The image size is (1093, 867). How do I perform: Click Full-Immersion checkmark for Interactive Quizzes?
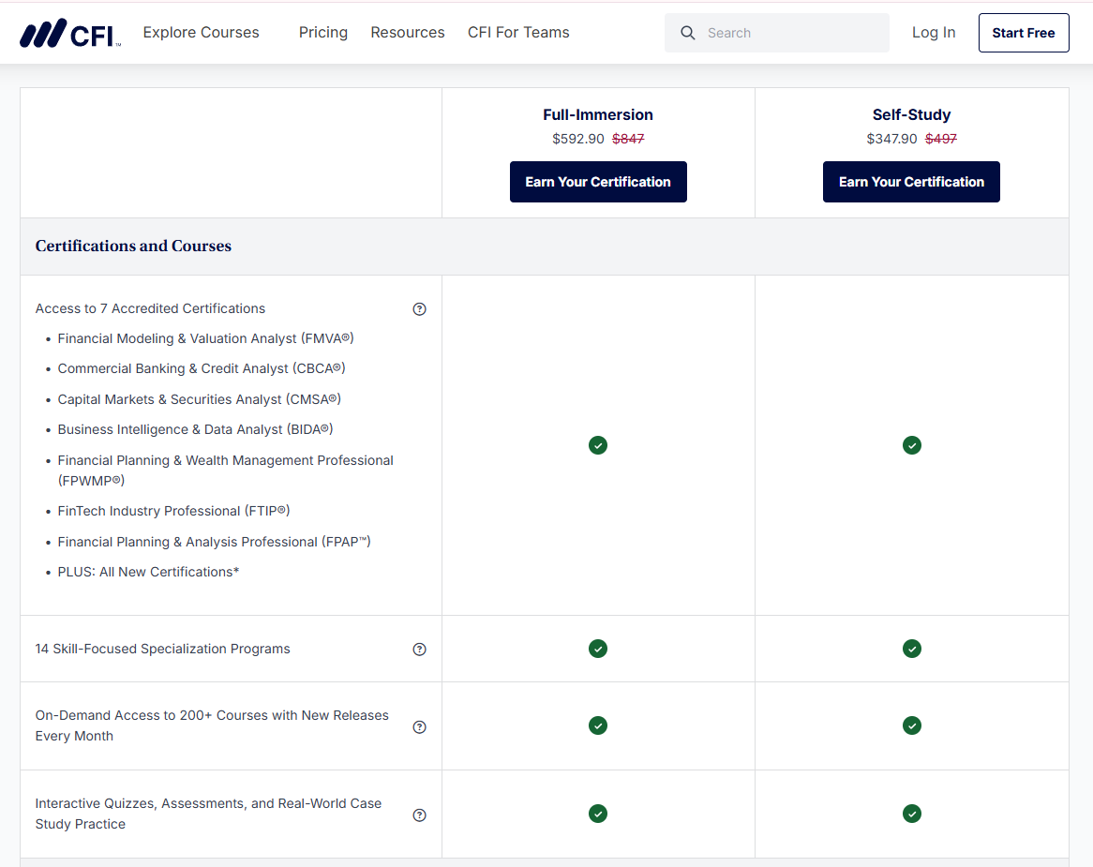[x=597, y=814]
